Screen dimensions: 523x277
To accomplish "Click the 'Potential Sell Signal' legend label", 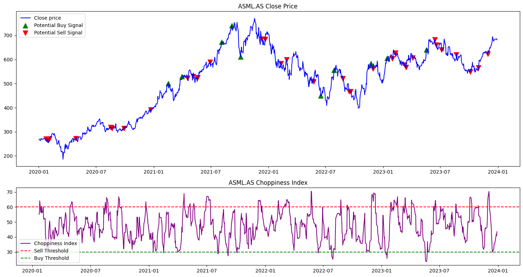I will 58,33.
